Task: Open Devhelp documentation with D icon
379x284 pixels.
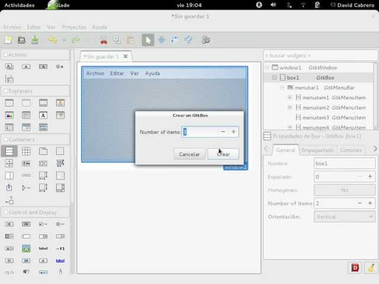Action: tap(355, 267)
